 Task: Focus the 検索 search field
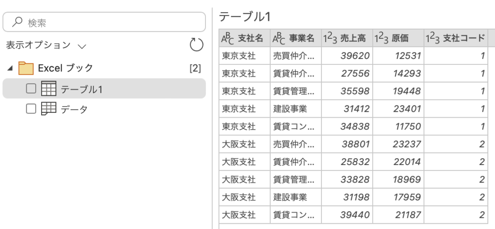pos(104,22)
